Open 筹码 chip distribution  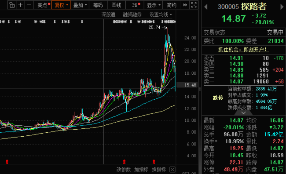[98, 5]
